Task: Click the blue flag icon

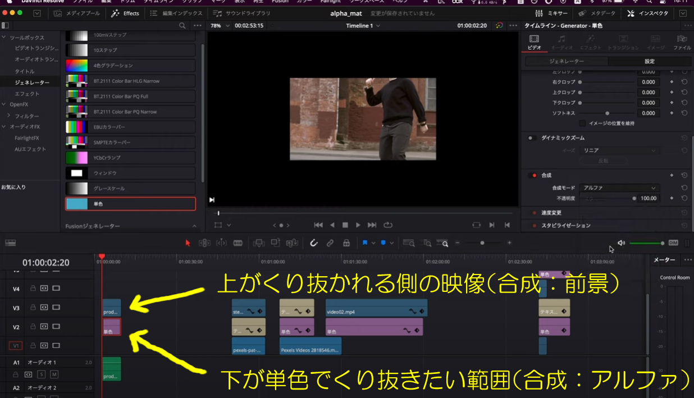Action: [364, 243]
